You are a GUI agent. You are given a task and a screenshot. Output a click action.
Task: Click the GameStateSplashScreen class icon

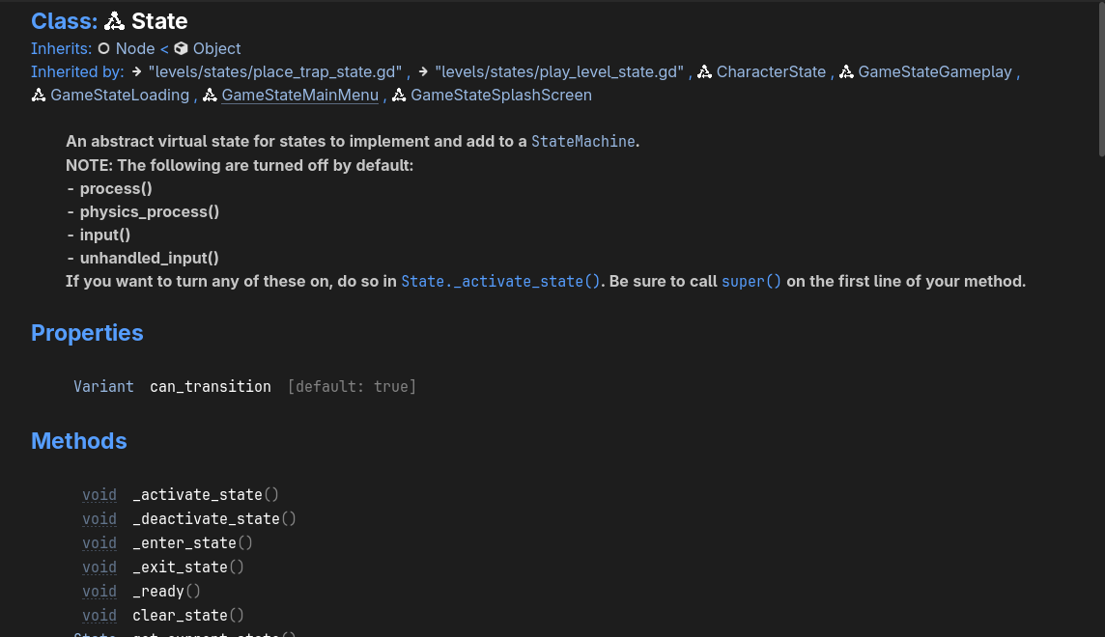399,95
